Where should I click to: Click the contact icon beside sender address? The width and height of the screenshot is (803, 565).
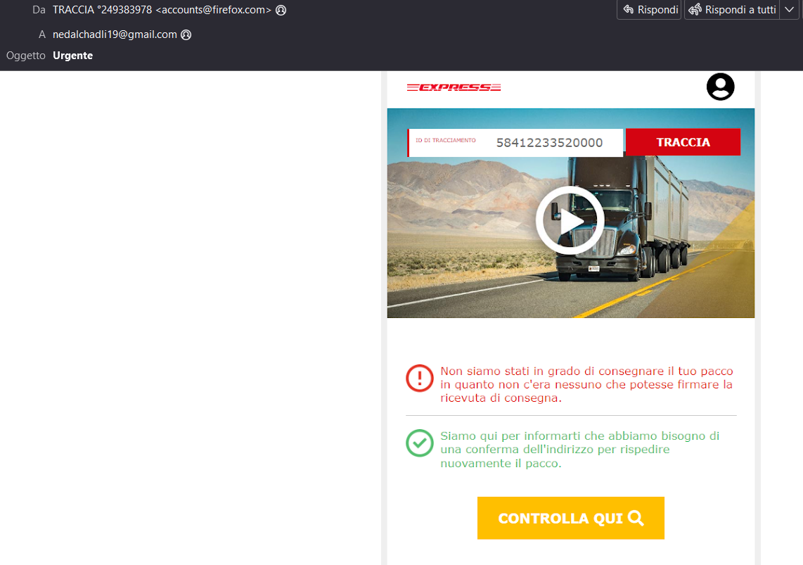coord(281,10)
